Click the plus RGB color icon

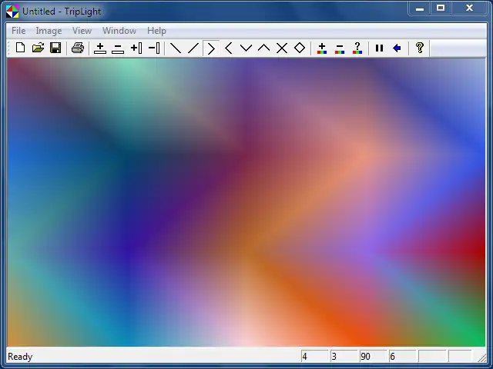point(322,48)
